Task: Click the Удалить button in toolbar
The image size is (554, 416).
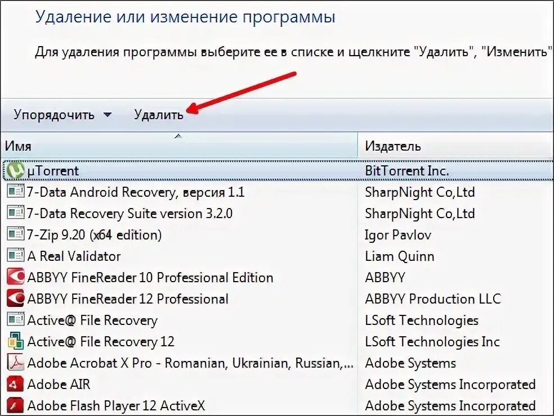Action: pyautogui.click(x=159, y=115)
